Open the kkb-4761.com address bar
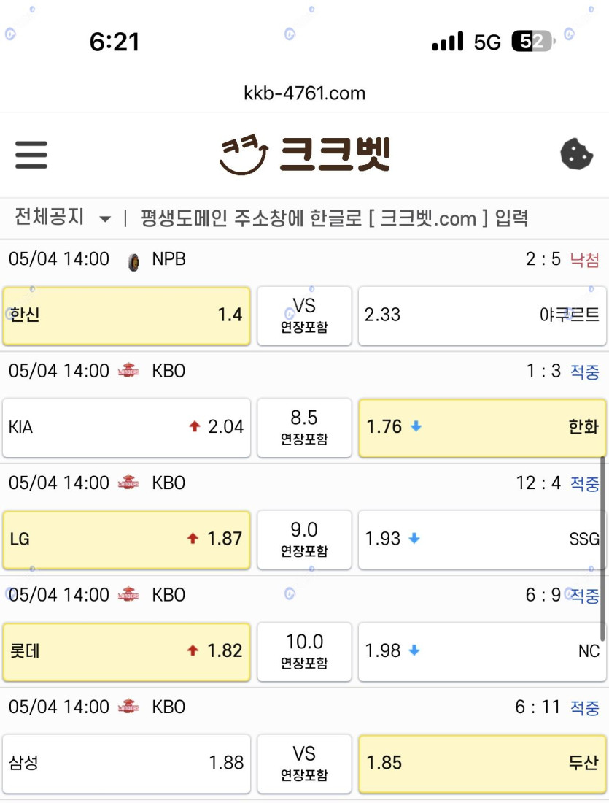This screenshot has width=609, height=803. [305, 93]
